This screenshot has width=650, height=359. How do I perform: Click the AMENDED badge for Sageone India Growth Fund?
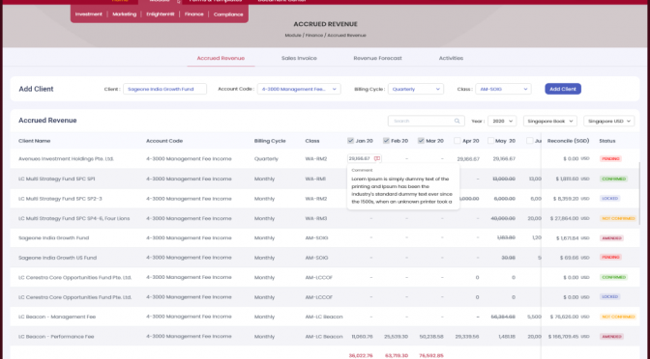611,238
